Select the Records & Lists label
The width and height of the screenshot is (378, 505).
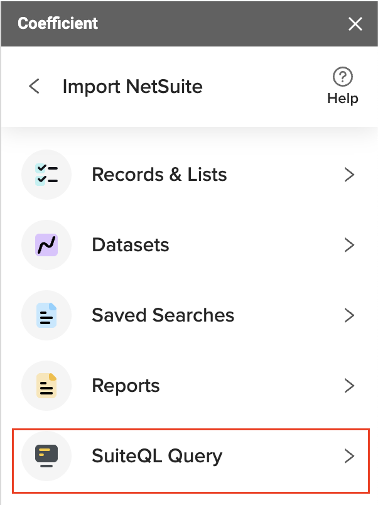tap(159, 175)
